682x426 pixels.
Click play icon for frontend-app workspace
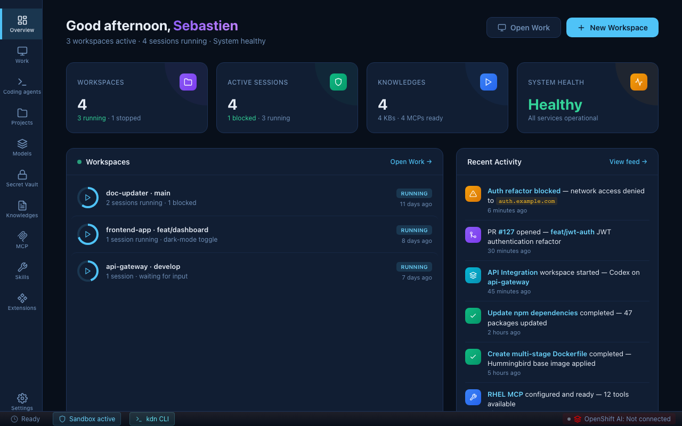coord(88,234)
